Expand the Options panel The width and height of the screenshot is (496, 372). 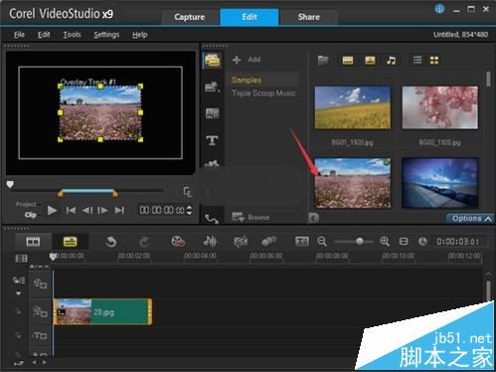(x=470, y=219)
